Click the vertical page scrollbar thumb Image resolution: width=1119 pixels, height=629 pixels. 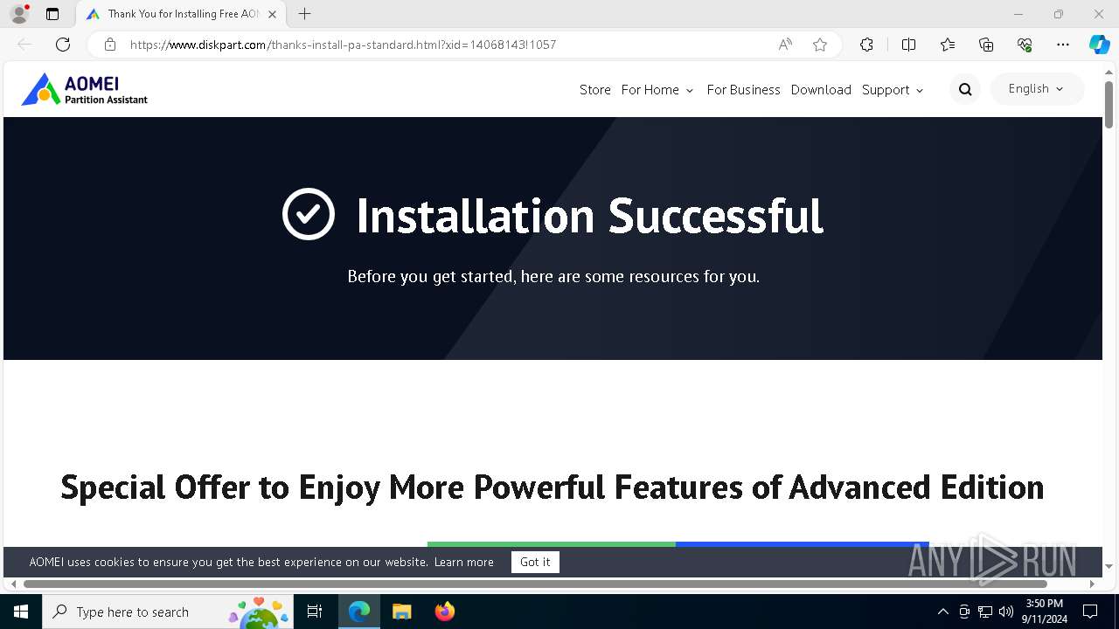pos(1109,104)
